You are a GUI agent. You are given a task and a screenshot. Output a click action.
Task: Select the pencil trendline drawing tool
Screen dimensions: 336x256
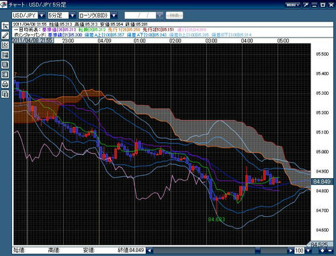pyautogui.click(x=5, y=36)
